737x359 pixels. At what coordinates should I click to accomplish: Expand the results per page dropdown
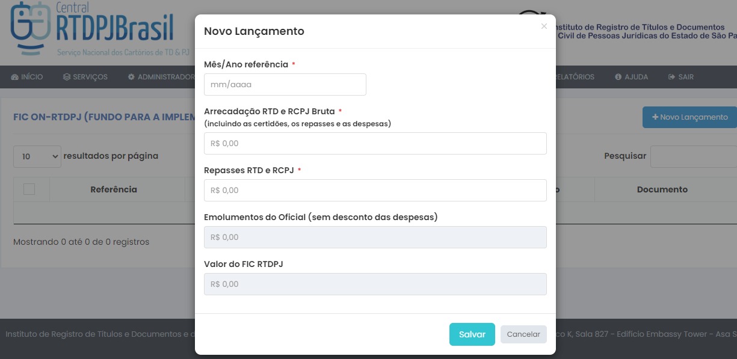tap(37, 156)
